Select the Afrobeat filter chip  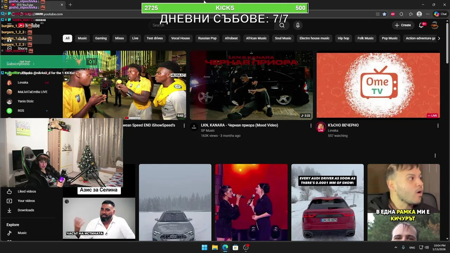(231, 38)
